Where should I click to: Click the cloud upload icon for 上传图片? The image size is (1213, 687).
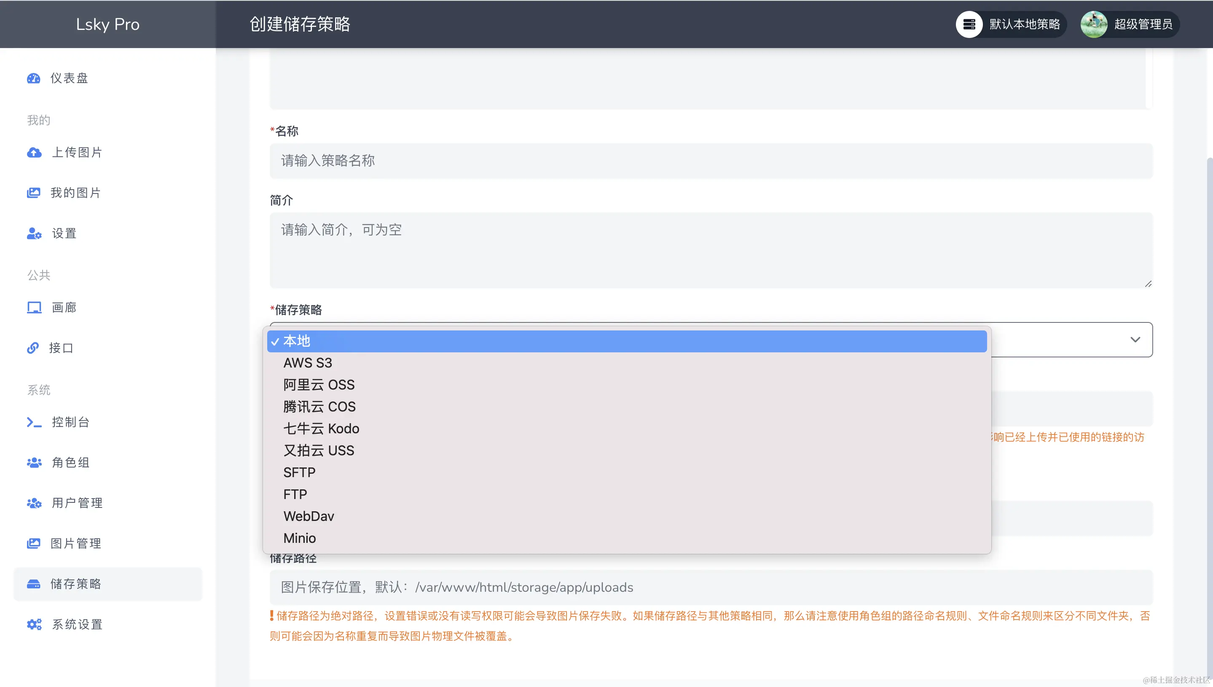(34, 153)
